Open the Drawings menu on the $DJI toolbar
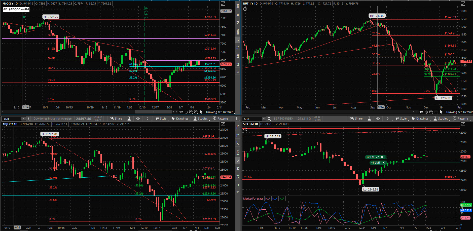Viewport: 473px width, 231px height. coord(180,119)
